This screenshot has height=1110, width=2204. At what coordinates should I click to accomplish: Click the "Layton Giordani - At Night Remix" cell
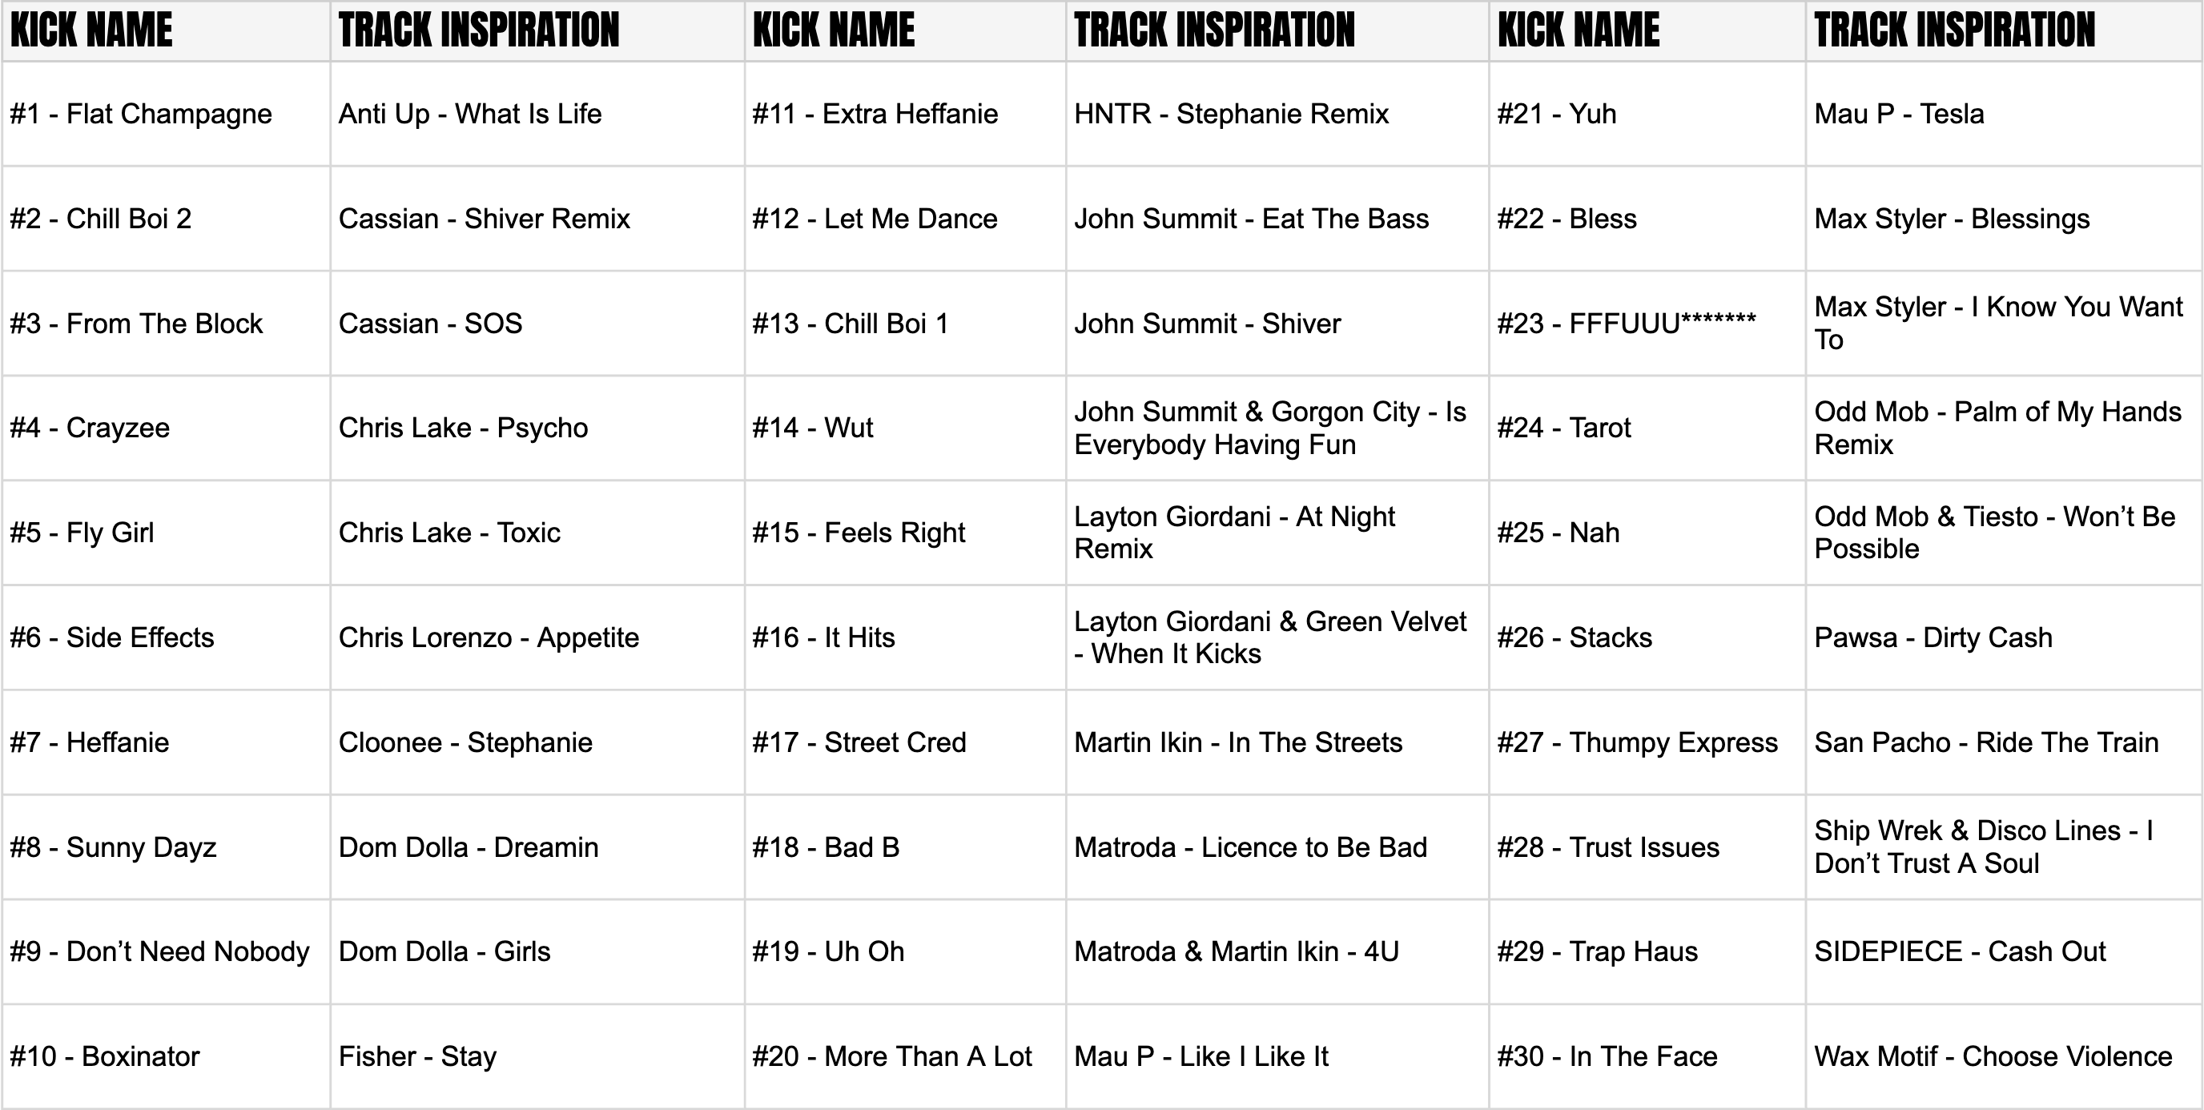click(1234, 533)
